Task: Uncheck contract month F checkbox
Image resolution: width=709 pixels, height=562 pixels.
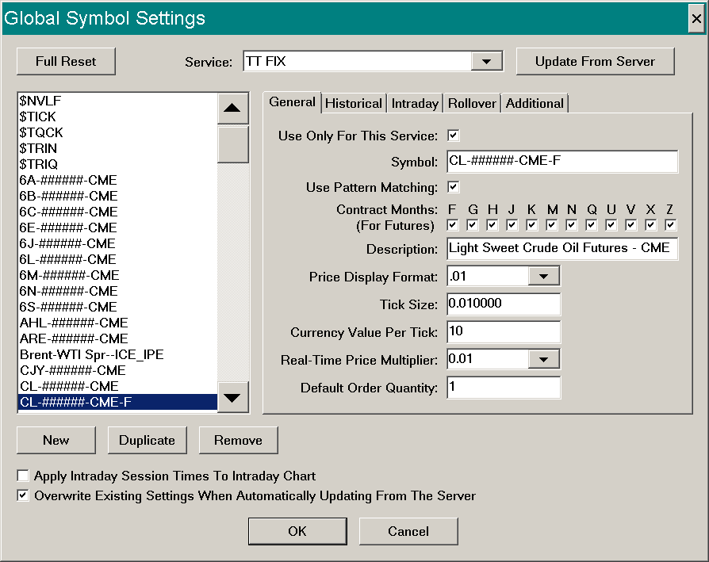Action: pyautogui.click(x=453, y=225)
